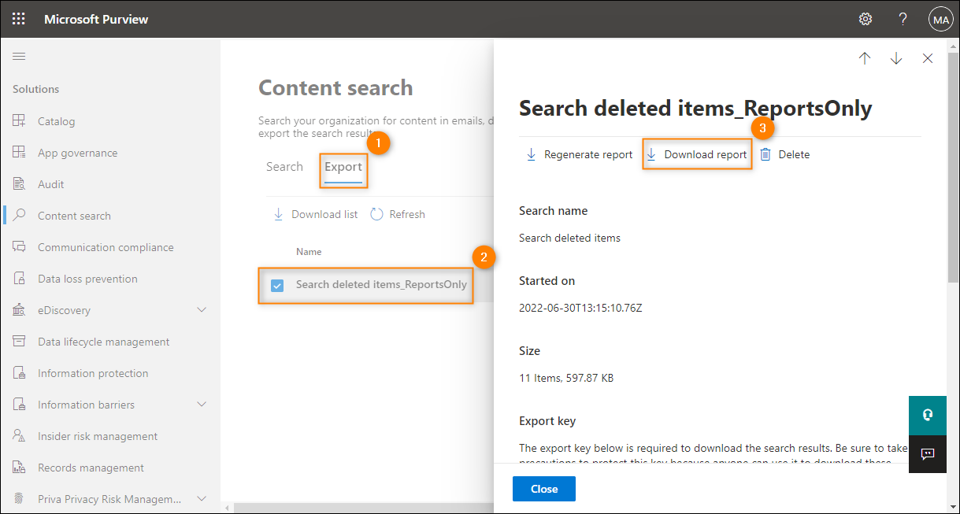Viewport: 960px width, 514px height.
Task: Collapse the navigation hamburger menu
Action: 19,56
